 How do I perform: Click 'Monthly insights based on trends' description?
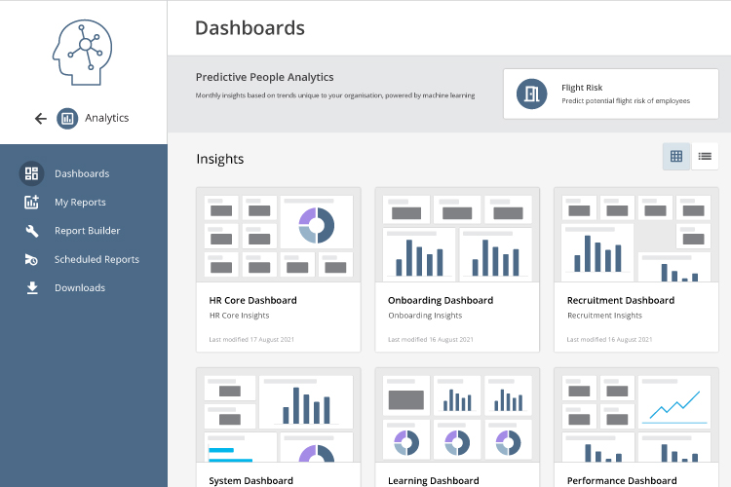coord(334,95)
